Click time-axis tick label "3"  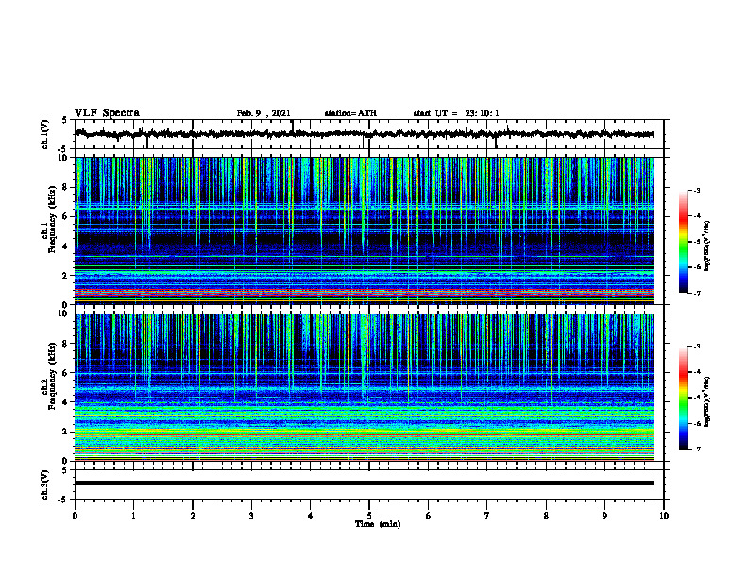point(251,516)
